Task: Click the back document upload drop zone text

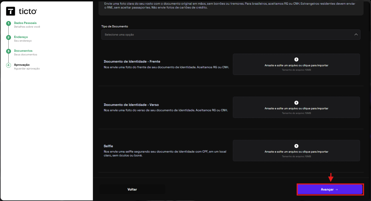Action: pos(296,109)
